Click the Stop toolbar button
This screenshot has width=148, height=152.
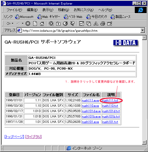point(28,23)
